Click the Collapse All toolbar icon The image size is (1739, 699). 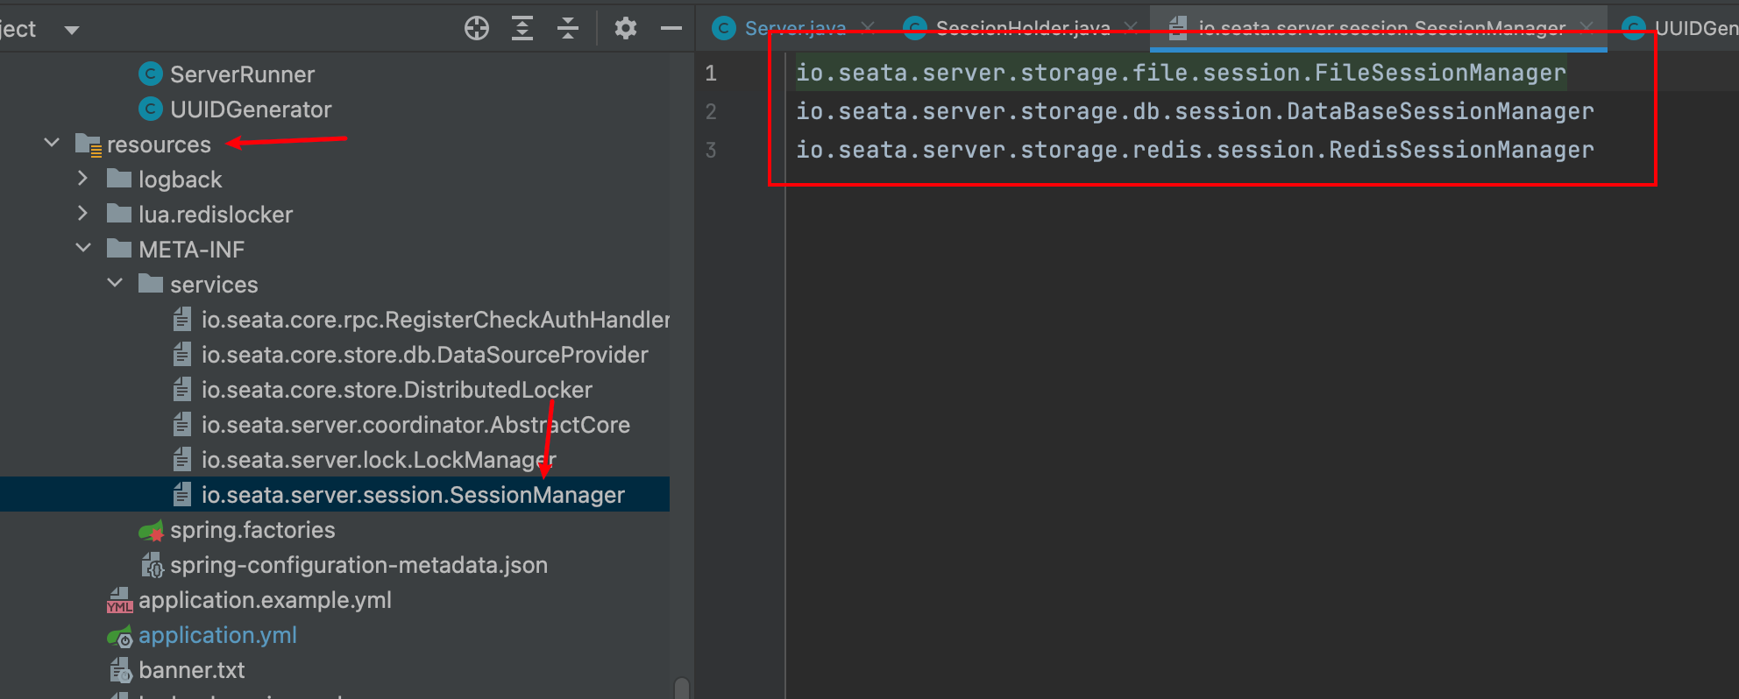568,29
